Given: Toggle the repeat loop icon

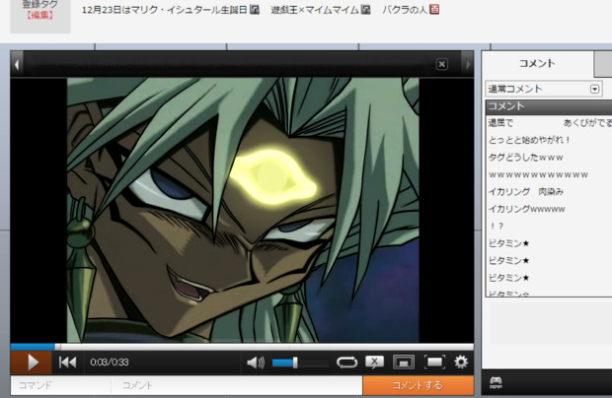Looking at the screenshot, I should (x=346, y=363).
